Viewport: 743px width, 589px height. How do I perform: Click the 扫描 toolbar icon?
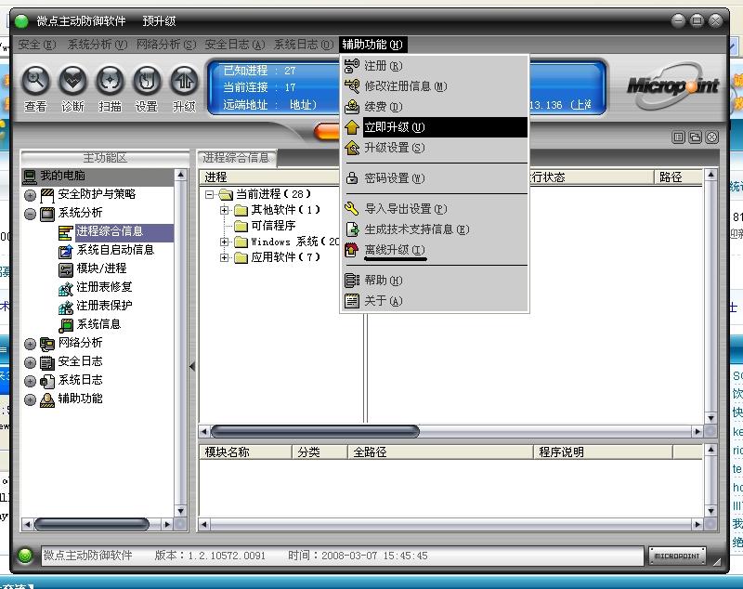coord(110,81)
